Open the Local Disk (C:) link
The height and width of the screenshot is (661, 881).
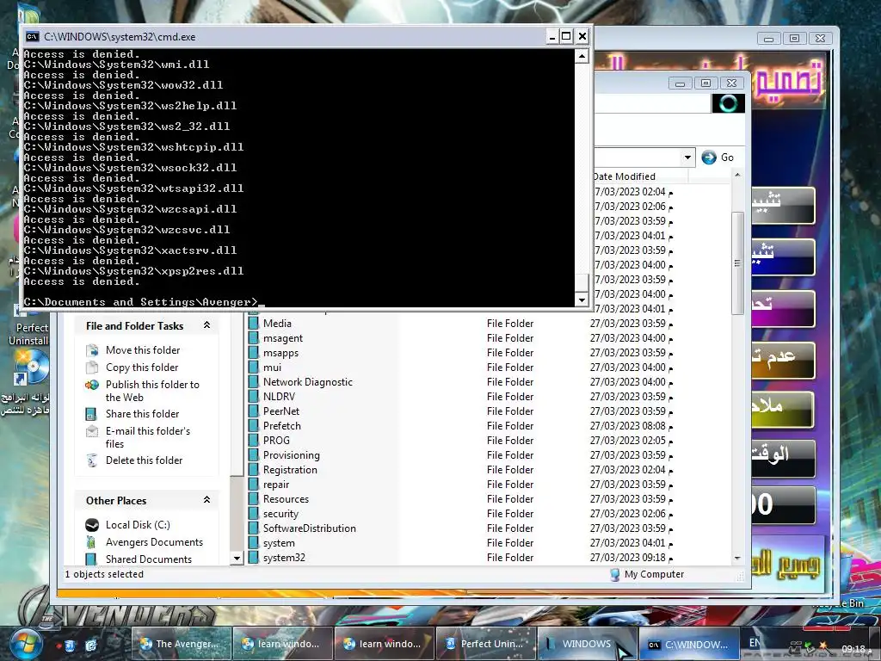click(x=138, y=525)
